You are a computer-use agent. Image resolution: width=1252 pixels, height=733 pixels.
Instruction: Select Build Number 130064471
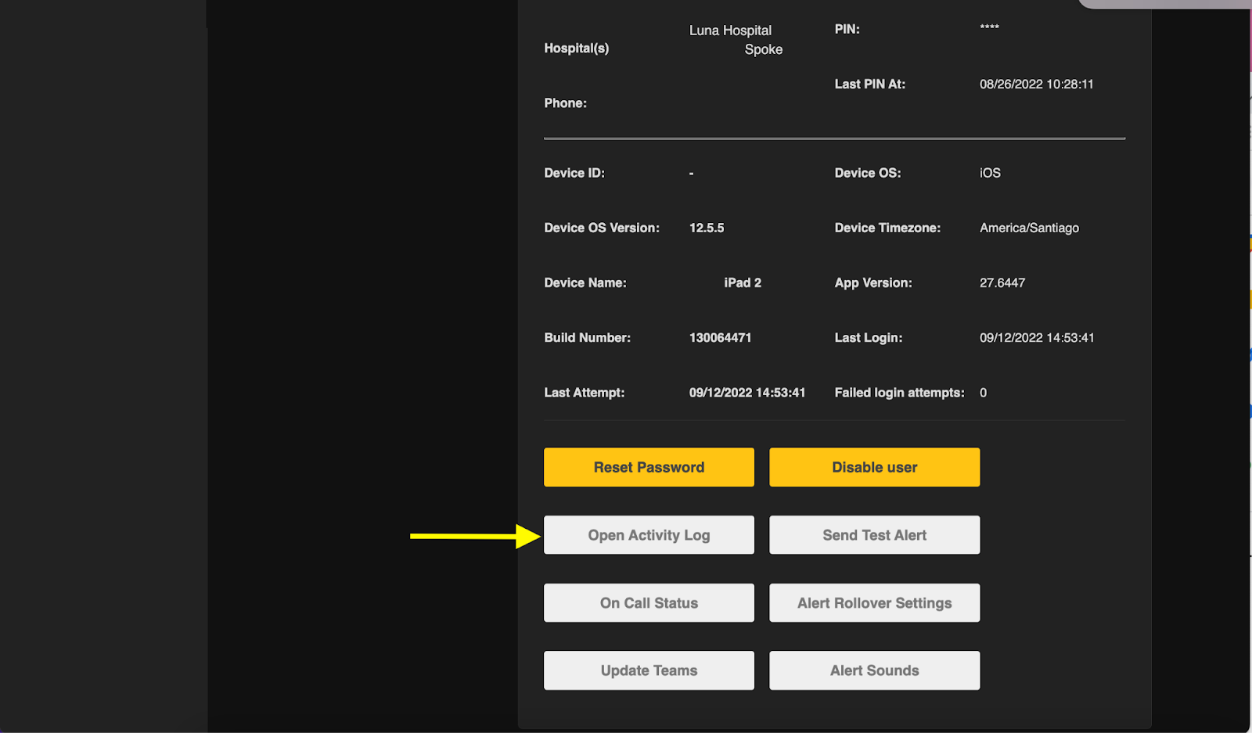(x=720, y=338)
